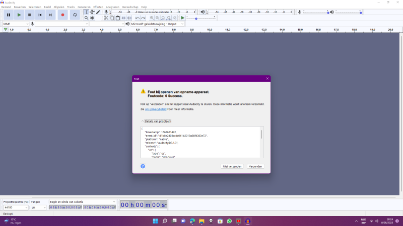The height and width of the screenshot is (226, 403).
Task: Click the green Play button
Action: click(19, 15)
